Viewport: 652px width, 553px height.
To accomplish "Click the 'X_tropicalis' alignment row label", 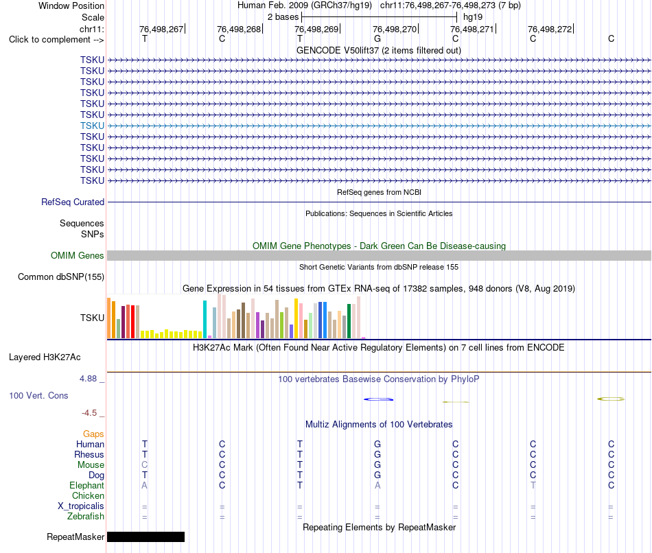I will [81, 506].
